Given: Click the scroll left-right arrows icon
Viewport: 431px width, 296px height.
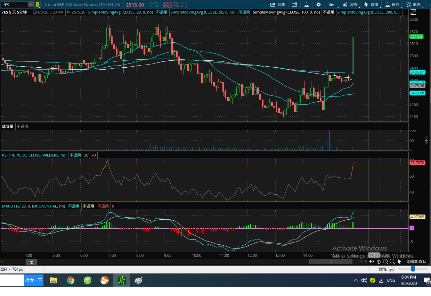Looking at the screenshot, I should [372, 262].
